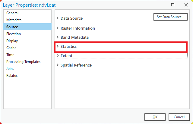Switch to the Time tab
Screen dimensions: 193x124
[x=10, y=55]
